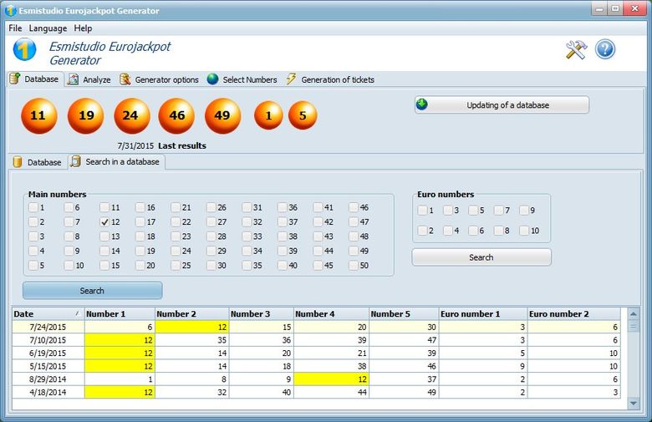The width and height of the screenshot is (652, 422).
Task: Close the Eurojackpot Generator window
Action: click(635, 8)
